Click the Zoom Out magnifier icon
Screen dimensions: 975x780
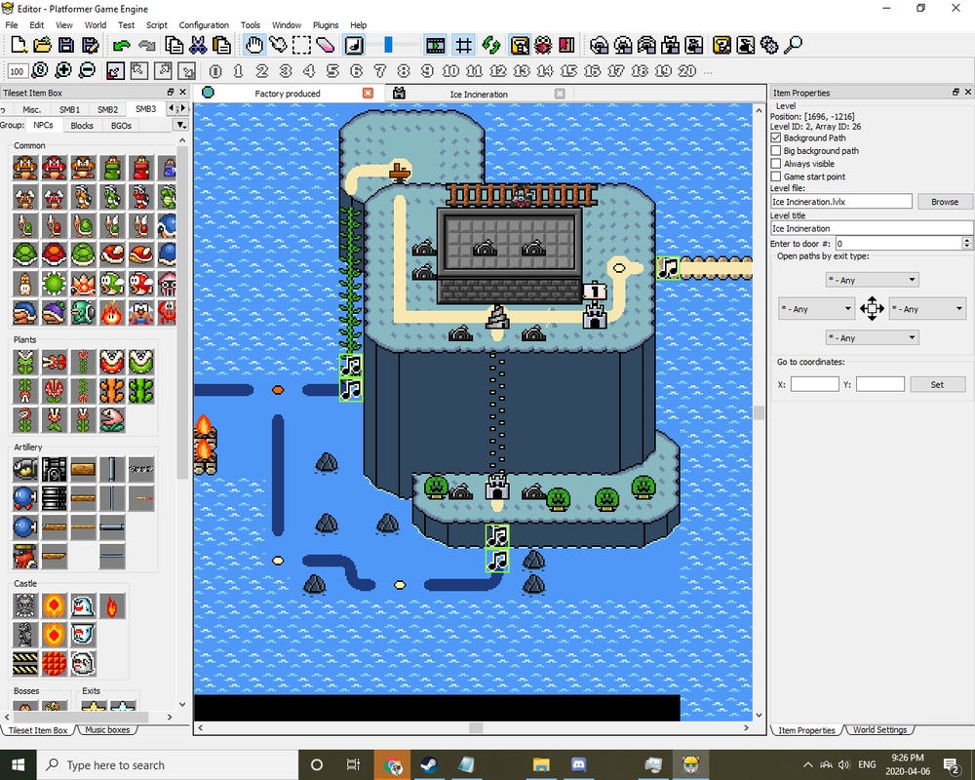click(87, 70)
